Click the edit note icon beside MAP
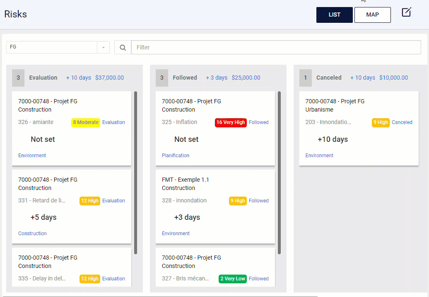 pos(406,12)
